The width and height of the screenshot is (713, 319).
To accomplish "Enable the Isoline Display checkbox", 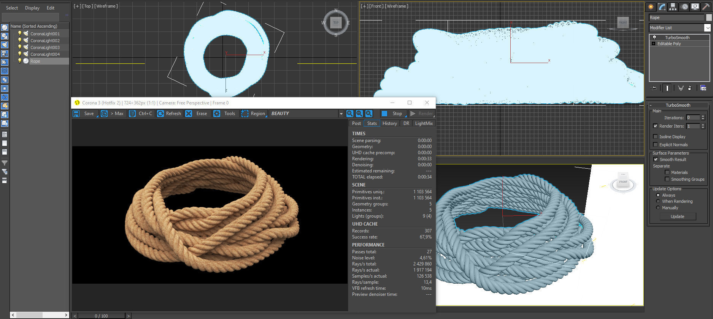I will click(x=655, y=136).
